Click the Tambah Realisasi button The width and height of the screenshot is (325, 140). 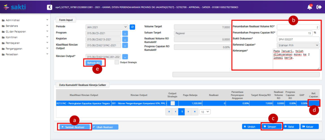(x=74, y=127)
